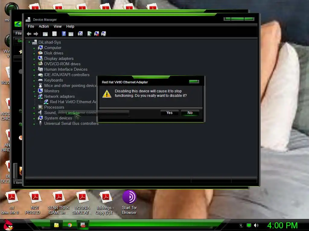Click the green network monitor tray icon
The image size is (309, 231).
249,225
